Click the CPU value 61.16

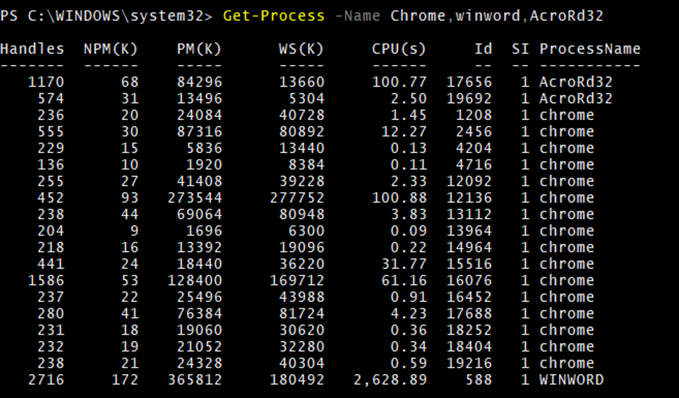[404, 281]
